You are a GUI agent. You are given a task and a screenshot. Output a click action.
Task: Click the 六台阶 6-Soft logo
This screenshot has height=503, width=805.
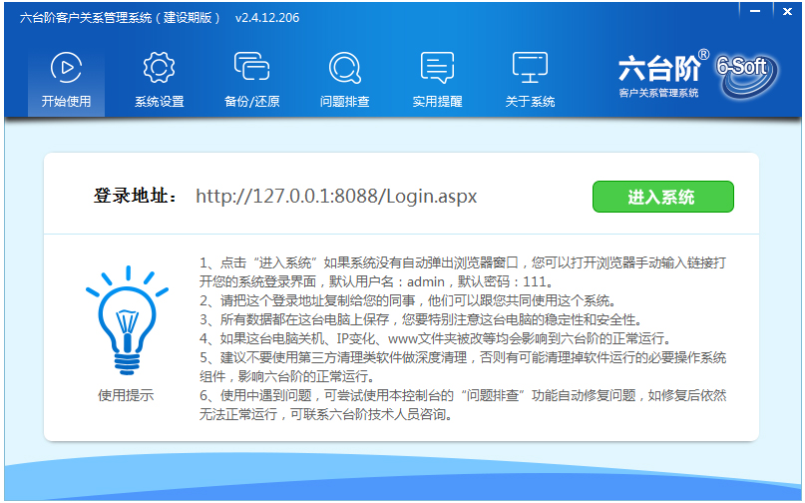697,75
